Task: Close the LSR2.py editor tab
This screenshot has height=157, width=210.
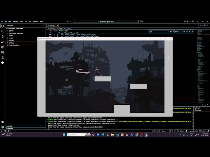Action: point(57,26)
